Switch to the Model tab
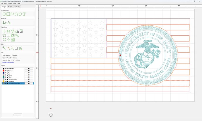The image size is (202, 121). point(10,7)
